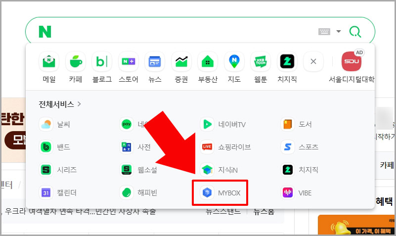Open the Web Novel (웹소설) service

click(x=138, y=170)
